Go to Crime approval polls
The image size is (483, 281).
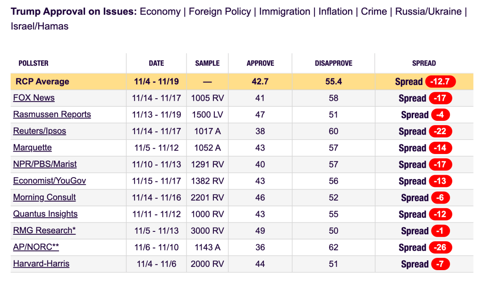374,11
